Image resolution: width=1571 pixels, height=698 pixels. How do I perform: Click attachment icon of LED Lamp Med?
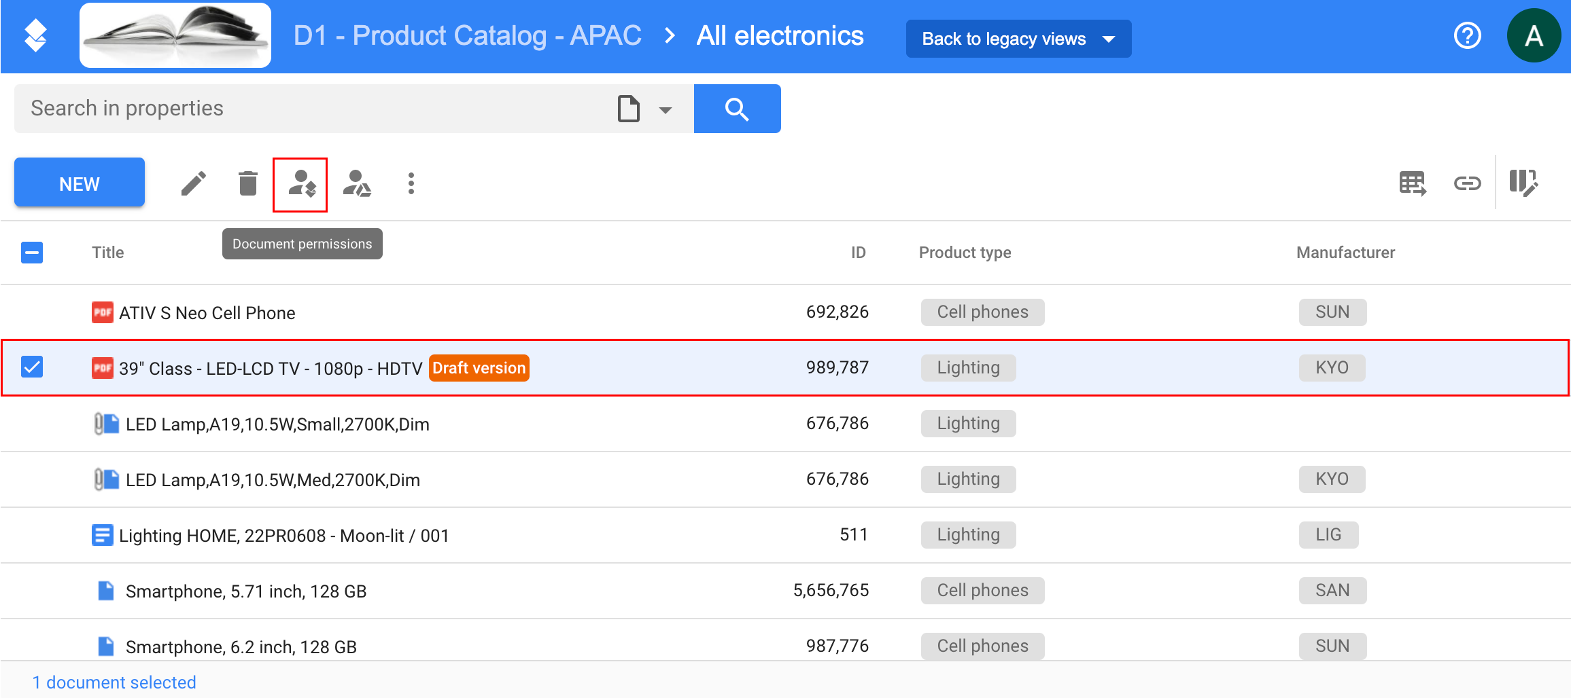106,479
